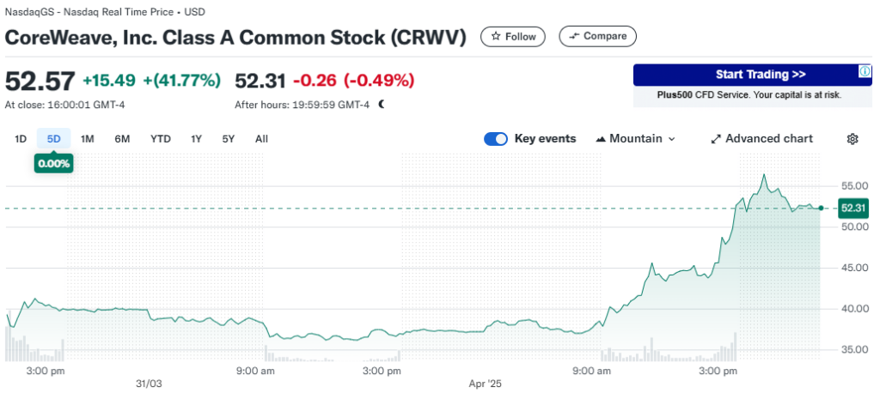The image size is (880, 399).
Task: Click the highest peak of the price line
Action: click(x=763, y=175)
